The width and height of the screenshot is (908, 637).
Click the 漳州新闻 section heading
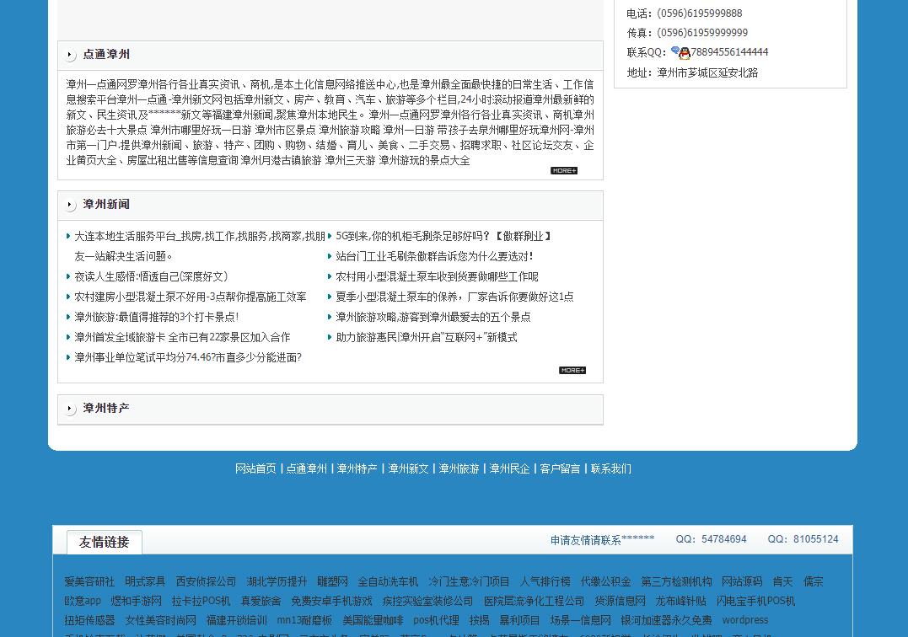pyautogui.click(x=106, y=204)
